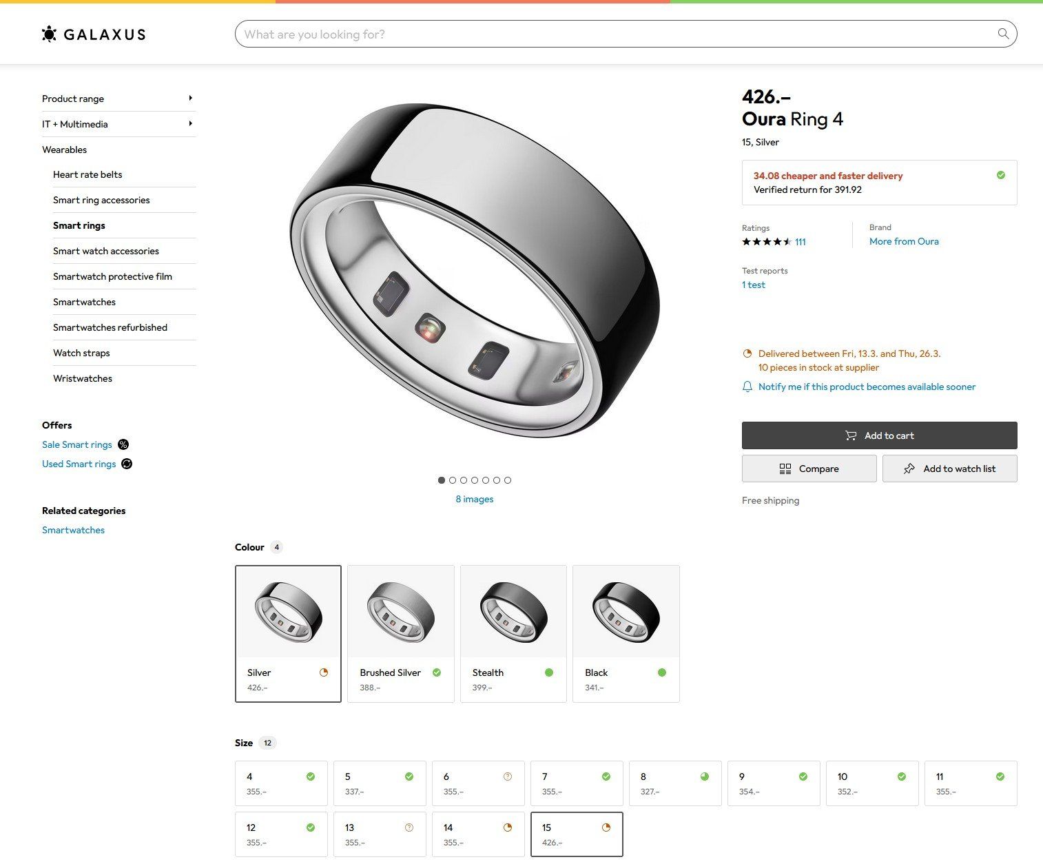Open the '34.08 cheaper and faster delivery' offer
Viewport: 1043px width, 864px height.
880,183
